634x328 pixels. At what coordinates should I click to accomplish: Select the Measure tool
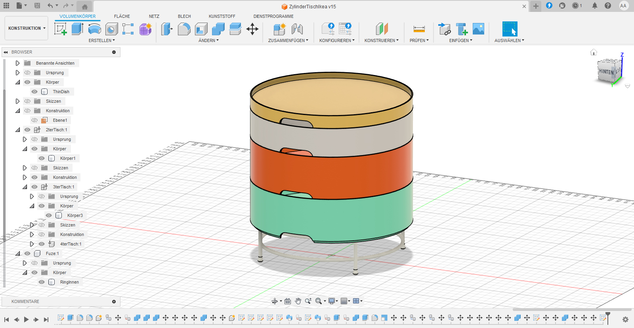click(419, 29)
